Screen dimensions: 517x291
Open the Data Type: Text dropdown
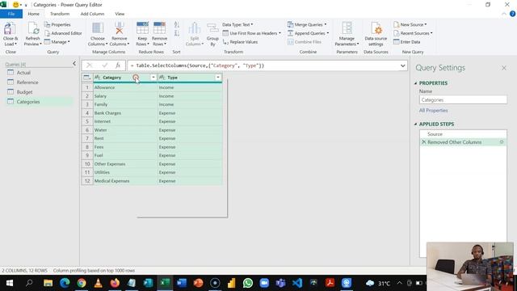(237, 25)
